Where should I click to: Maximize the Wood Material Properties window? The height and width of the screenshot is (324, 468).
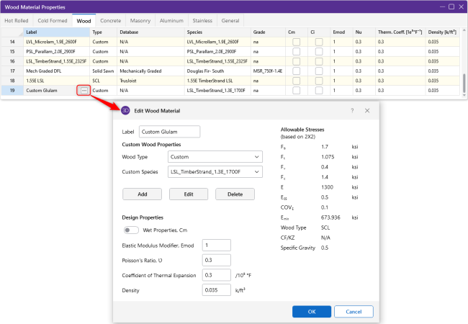point(438,6)
